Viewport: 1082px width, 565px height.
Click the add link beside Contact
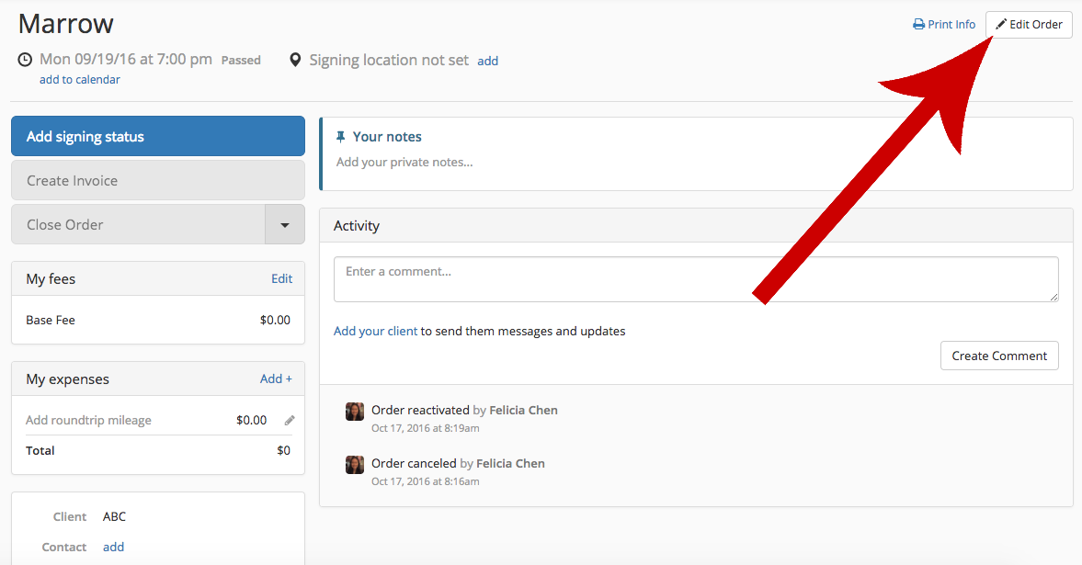pos(114,547)
